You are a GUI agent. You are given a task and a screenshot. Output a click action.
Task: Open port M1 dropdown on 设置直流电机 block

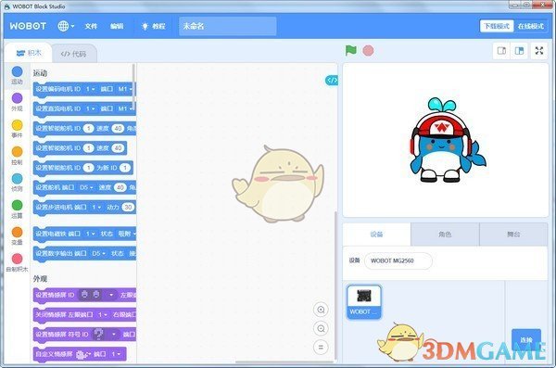125,108
